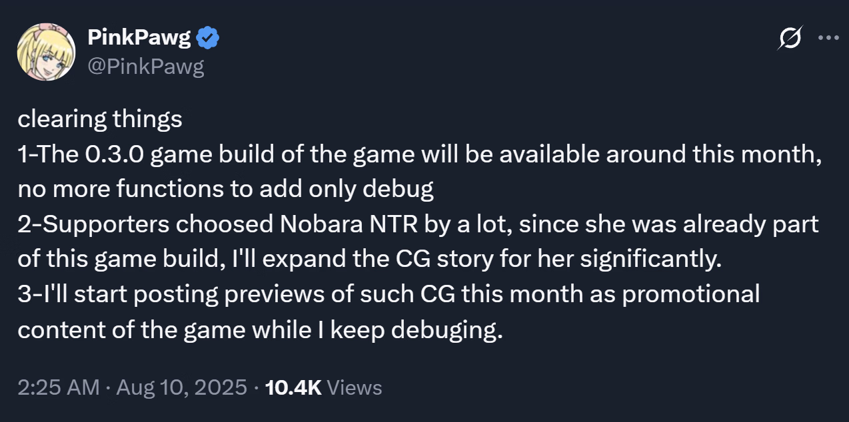Image resolution: width=849 pixels, height=422 pixels.
Task: Click the PinkPawg display name
Action: [140, 39]
